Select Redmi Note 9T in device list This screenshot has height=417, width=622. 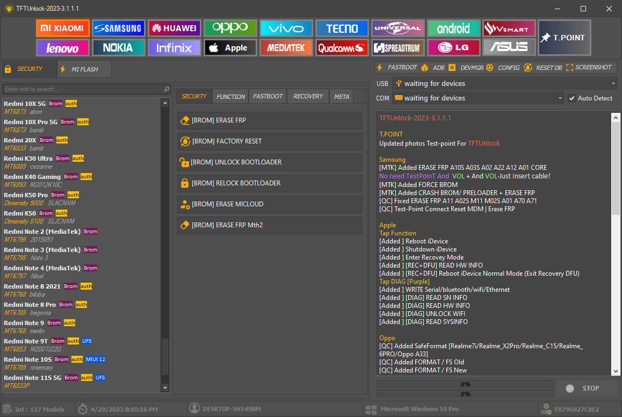point(26,341)
